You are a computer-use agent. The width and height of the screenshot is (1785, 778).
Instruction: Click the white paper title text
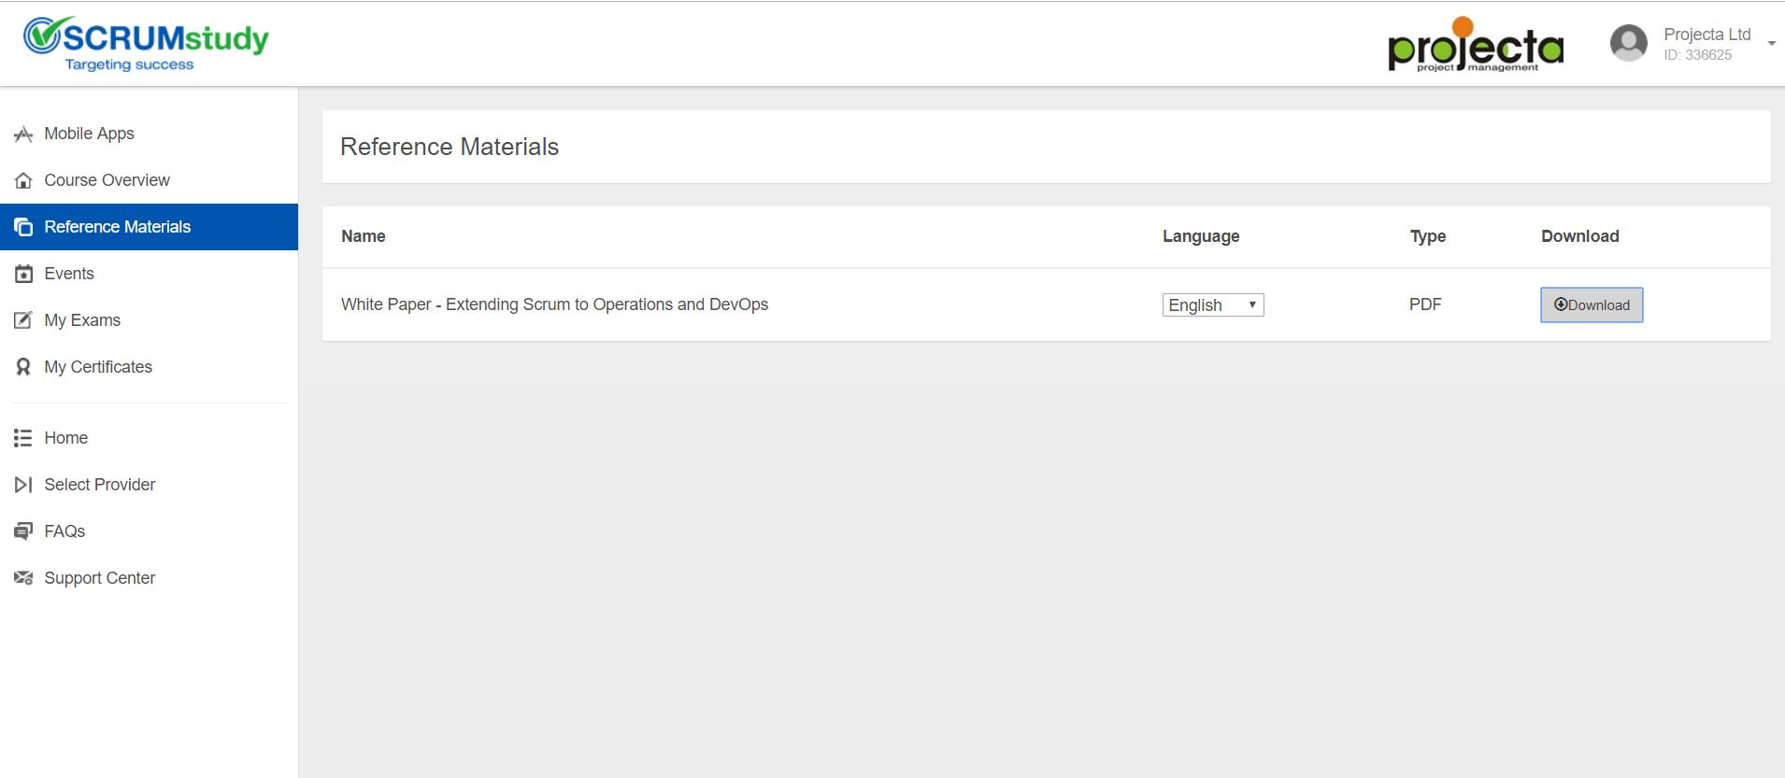coord(554,304)
